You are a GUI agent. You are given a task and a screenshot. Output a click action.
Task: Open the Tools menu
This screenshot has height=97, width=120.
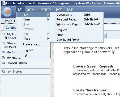tap(59, 9)
